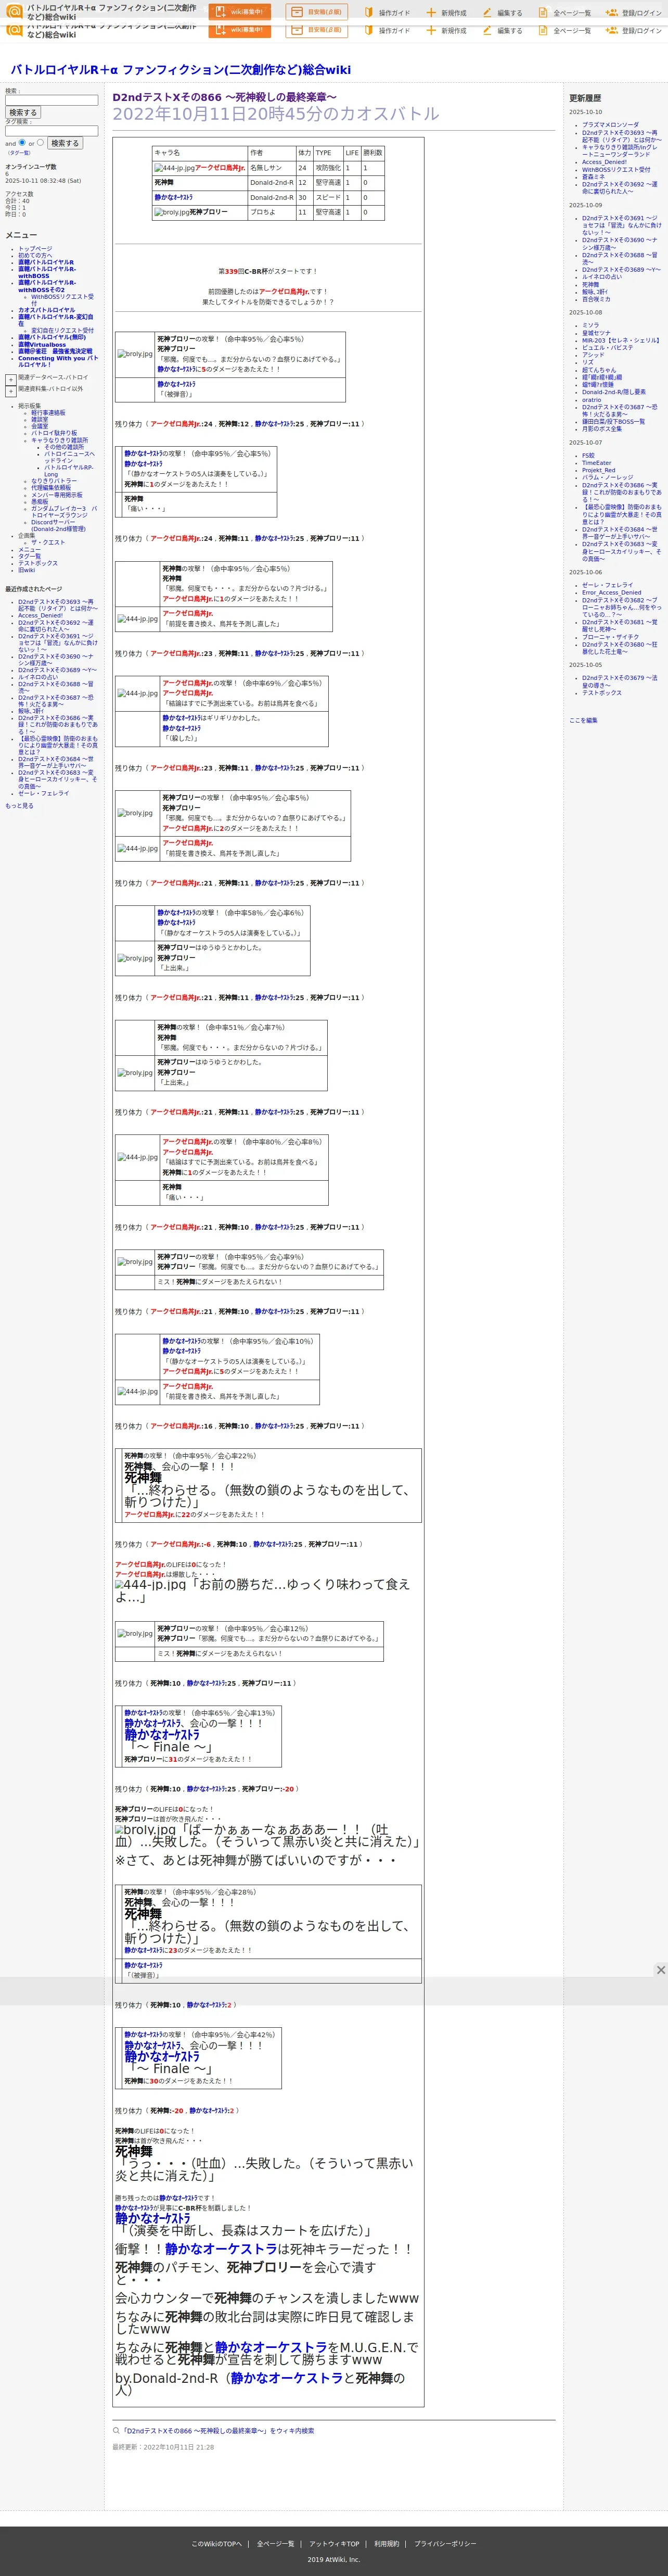Open 変幻自在リクエスト受付 link
This screenshot has width=668, height=2576.
[x=62, y=330]
